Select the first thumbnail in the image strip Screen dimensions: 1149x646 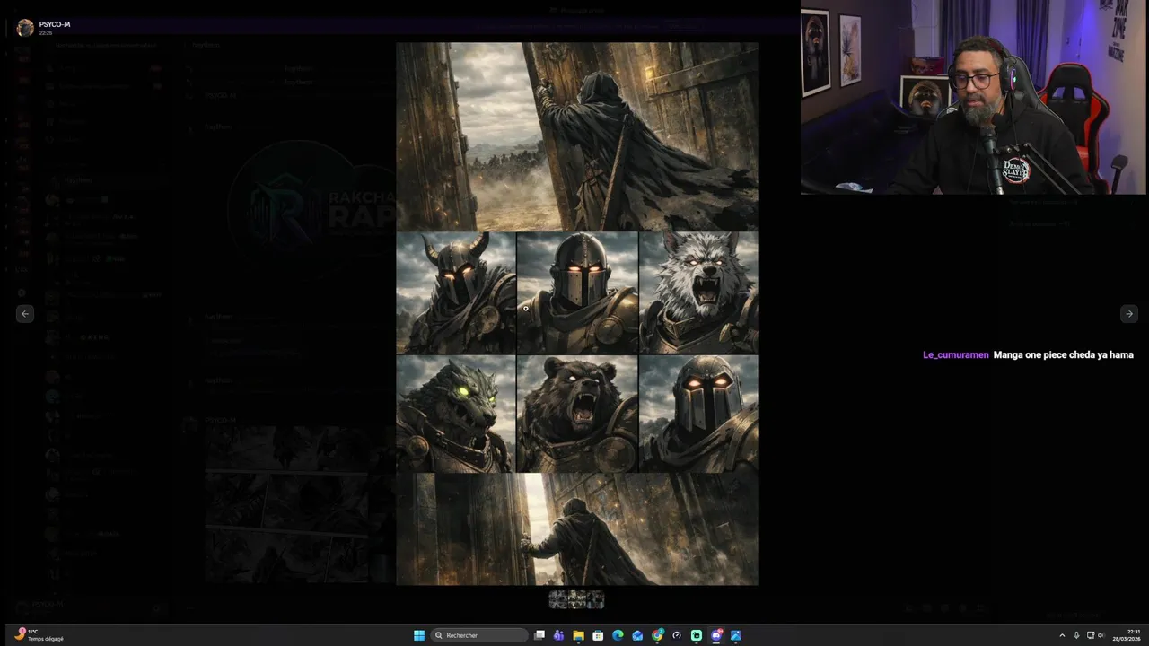point(557,599)
